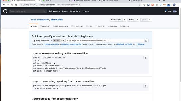Open the LICENSE link
Image resolution: width=181 pixels, height=101 pixels.
coord(129,44)
